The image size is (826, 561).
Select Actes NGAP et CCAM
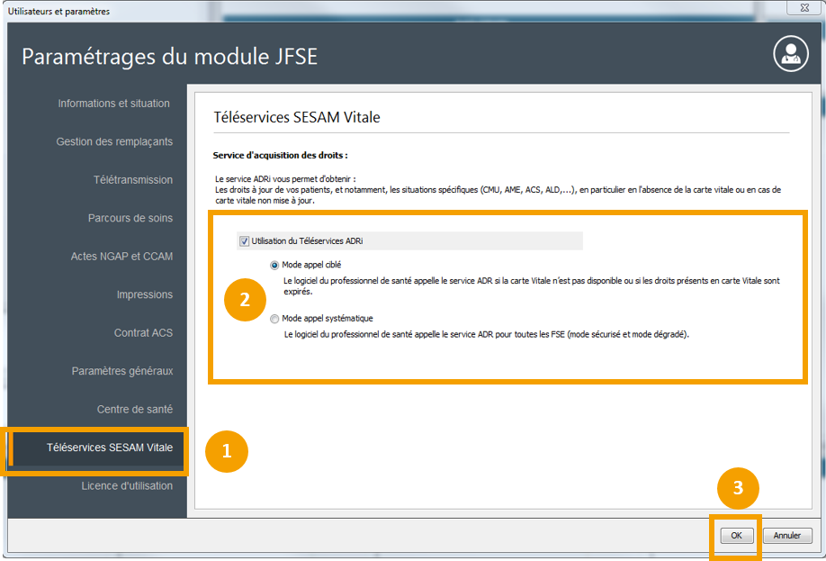(x=121, y=257)
